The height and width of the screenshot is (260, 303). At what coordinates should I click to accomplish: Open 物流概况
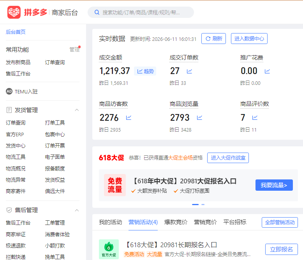click(x=16, y=169)
